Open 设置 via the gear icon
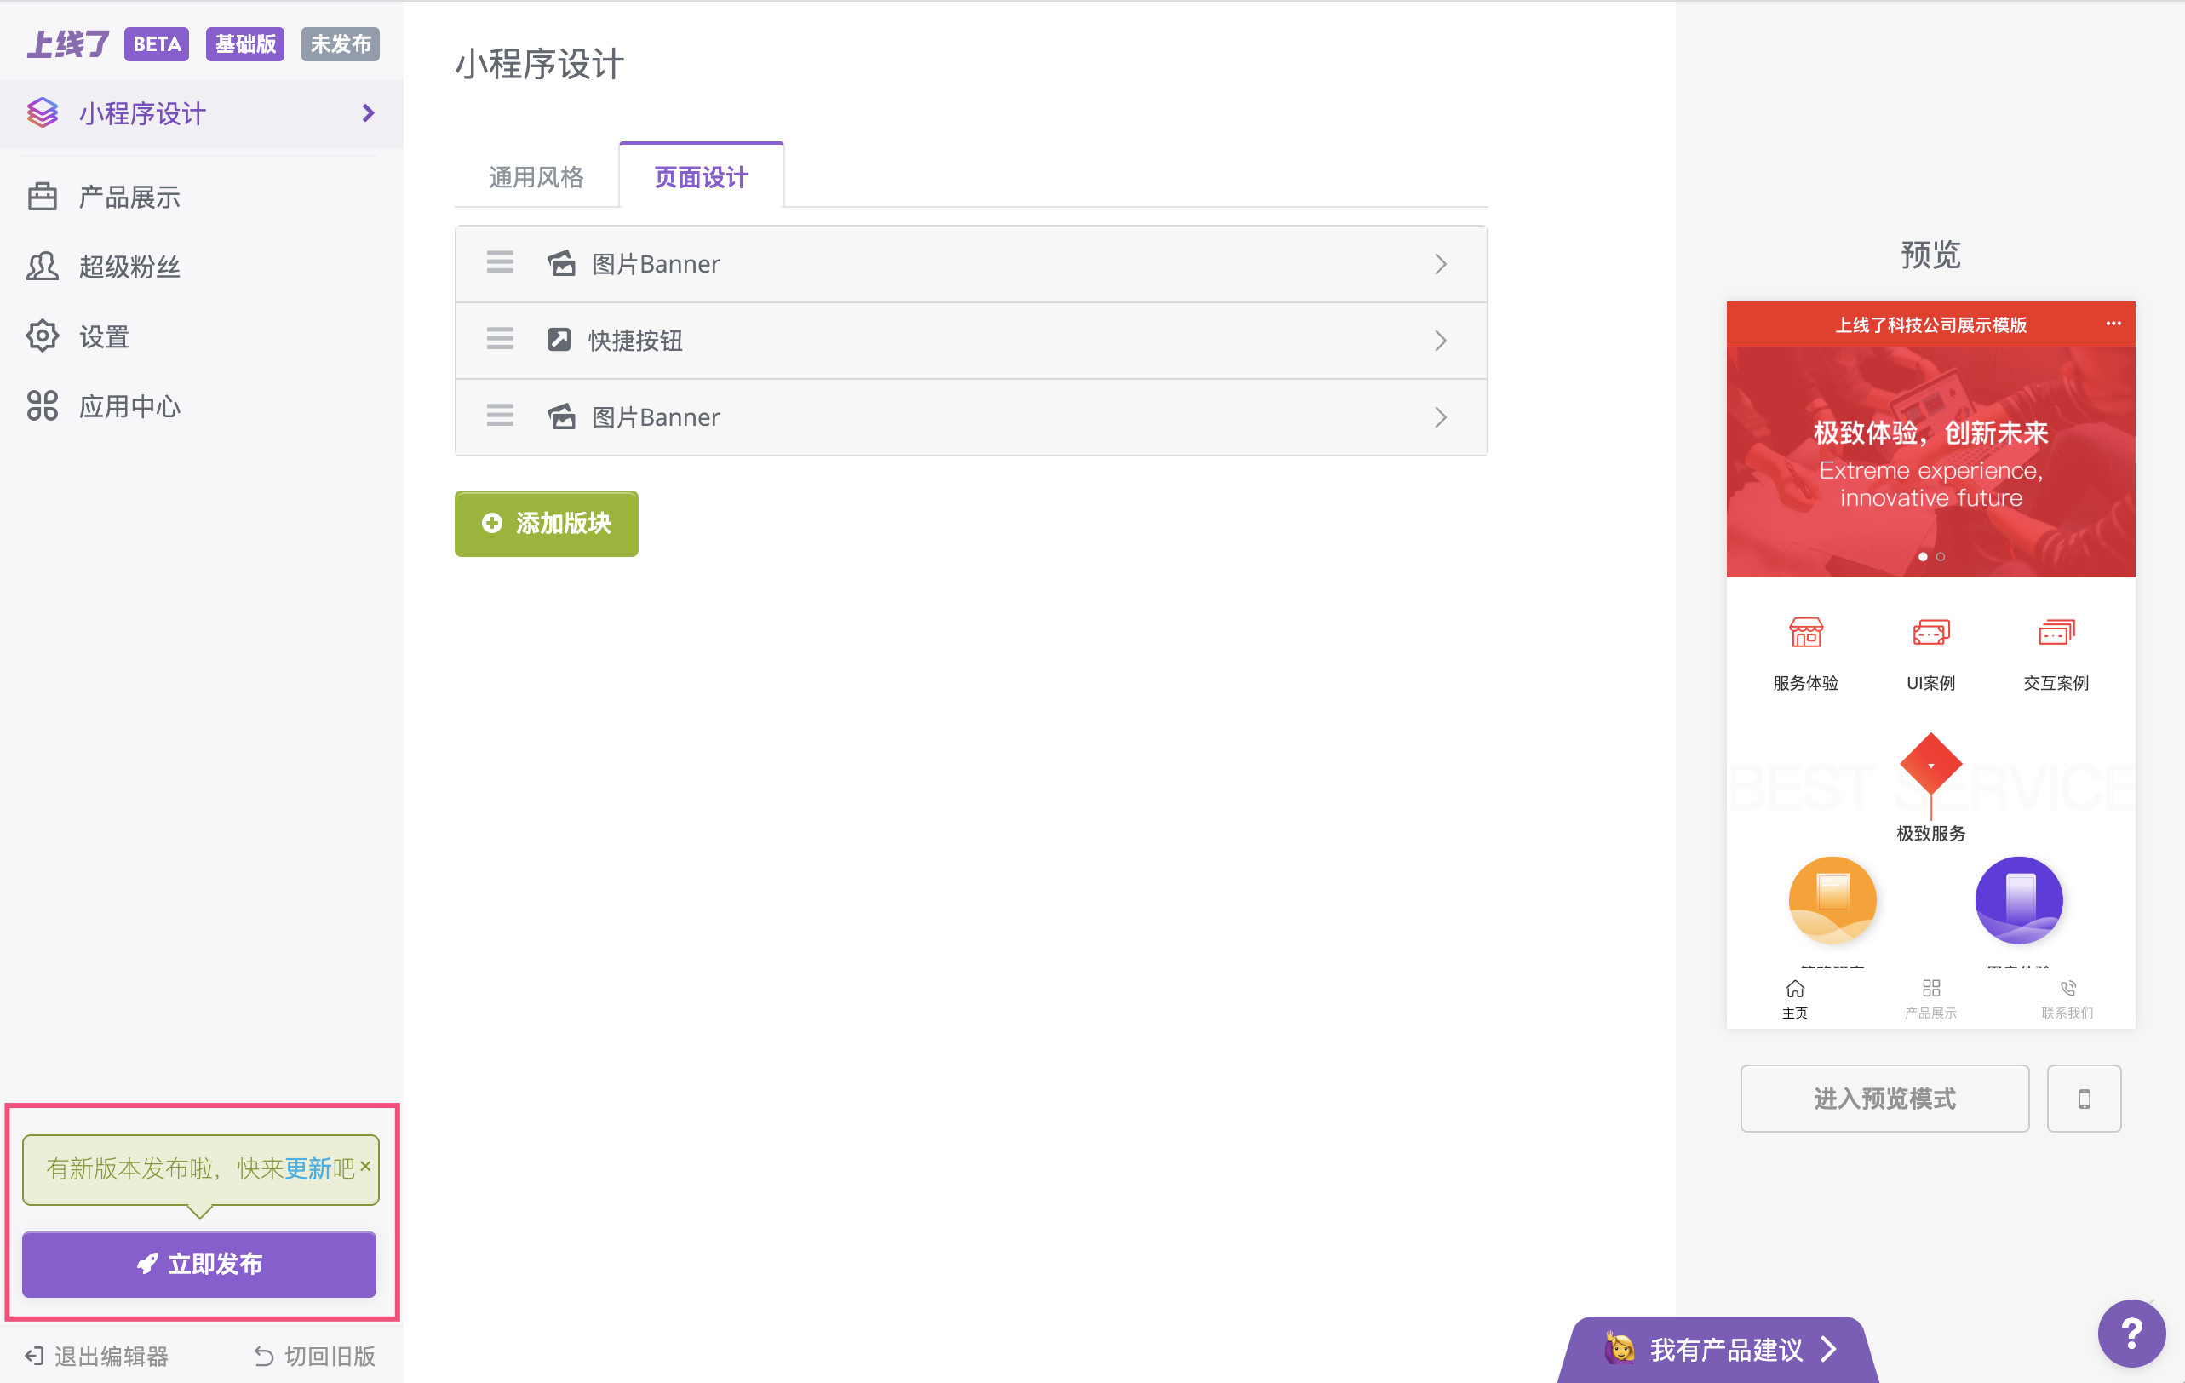 (x=42, y=336)
